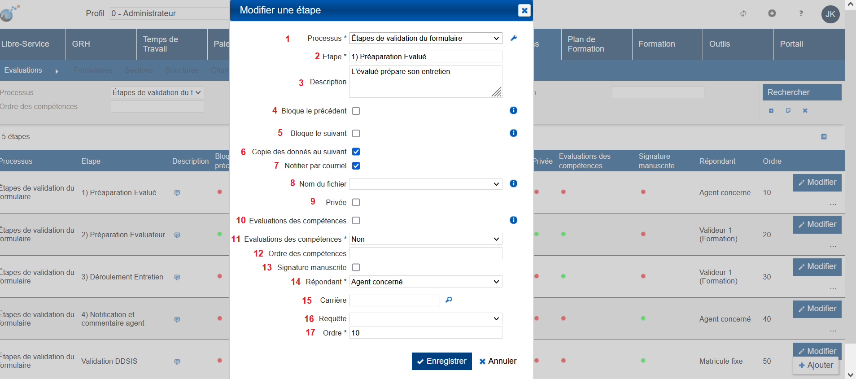Click the wrench icon beside Processus
Viewport: 856px width, 379px height.
tap(514, 39)
